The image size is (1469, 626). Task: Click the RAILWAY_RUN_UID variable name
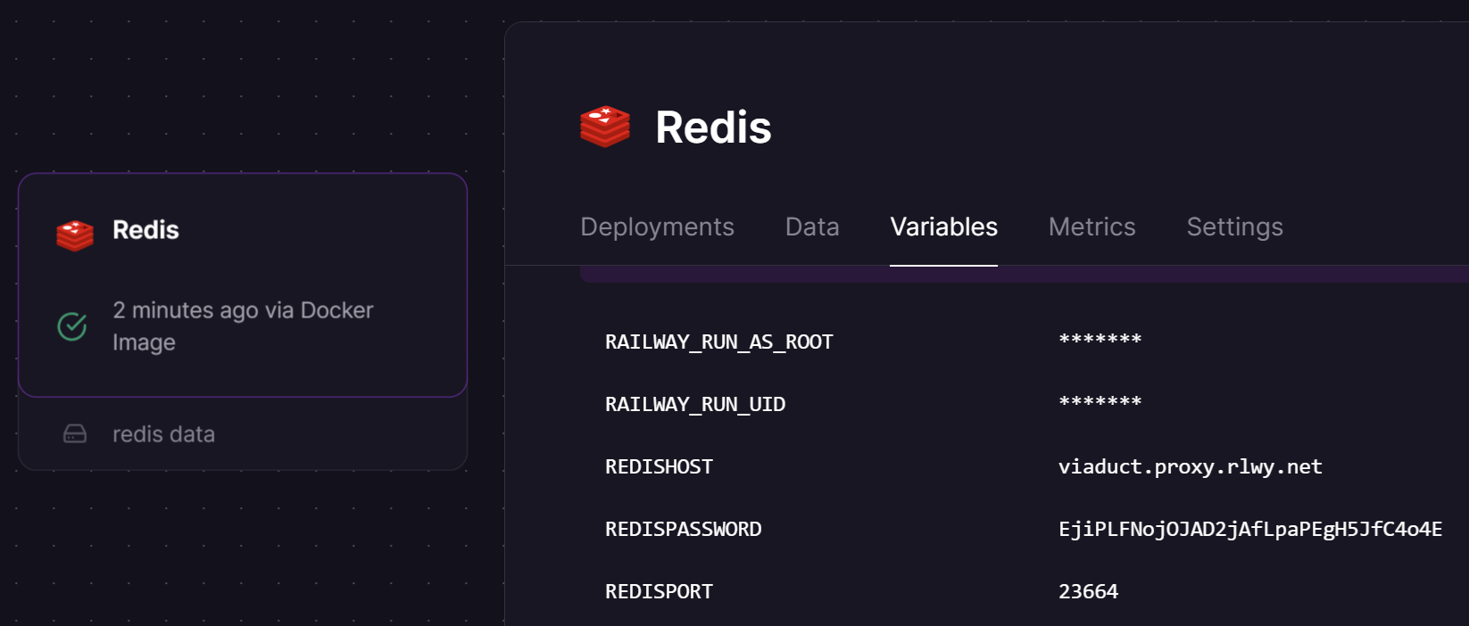tap(695, 404)
